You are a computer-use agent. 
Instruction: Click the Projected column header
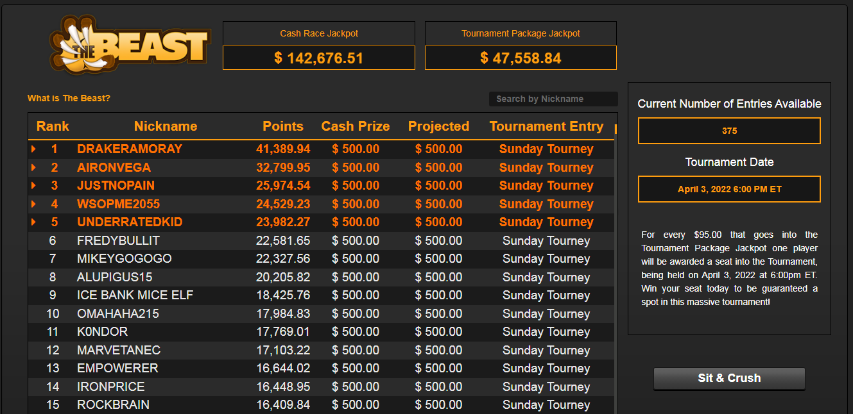(x=438, y=126)
